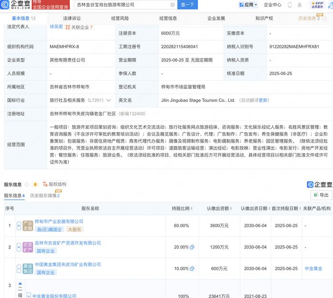Click 中国黄金集团 company logo thumbnail
The height and width of the screenshot is (298, 333).
click(28, 269)
